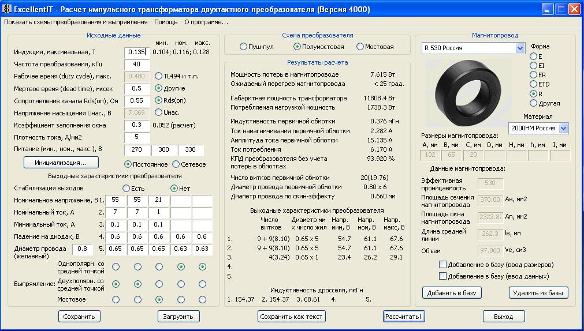Open the О программе menu
584x331 pixels.
pos(206,22)
